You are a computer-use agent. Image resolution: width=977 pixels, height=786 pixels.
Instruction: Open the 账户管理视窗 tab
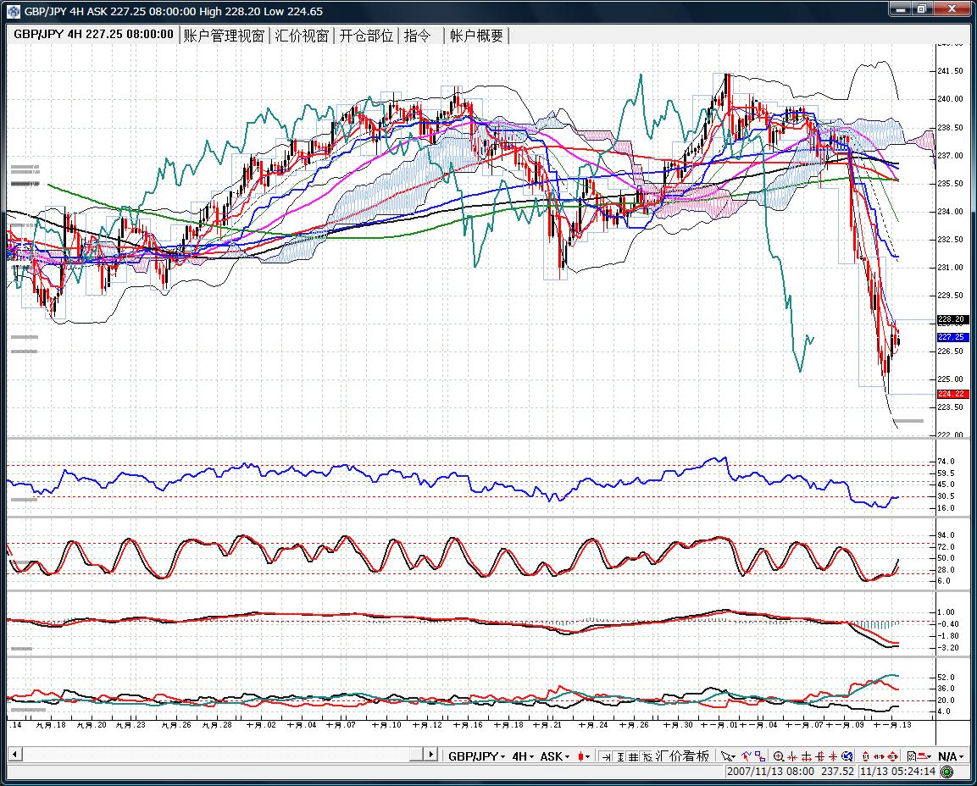coord(224,36)
